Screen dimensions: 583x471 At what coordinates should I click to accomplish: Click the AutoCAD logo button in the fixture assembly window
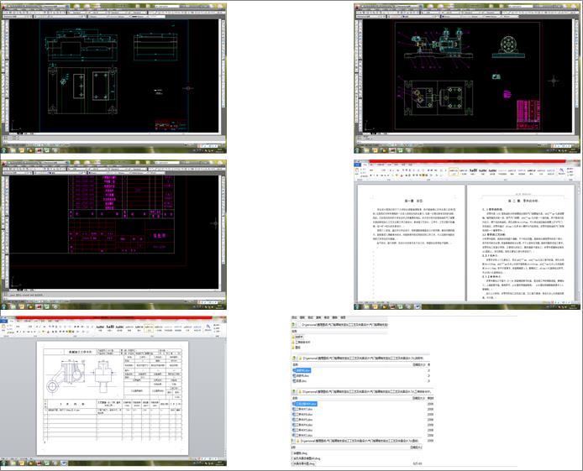click(x=357, y=7)
